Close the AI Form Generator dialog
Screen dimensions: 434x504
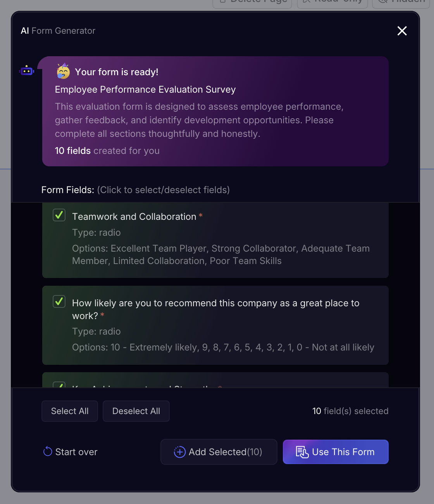(x=402, y=31)
